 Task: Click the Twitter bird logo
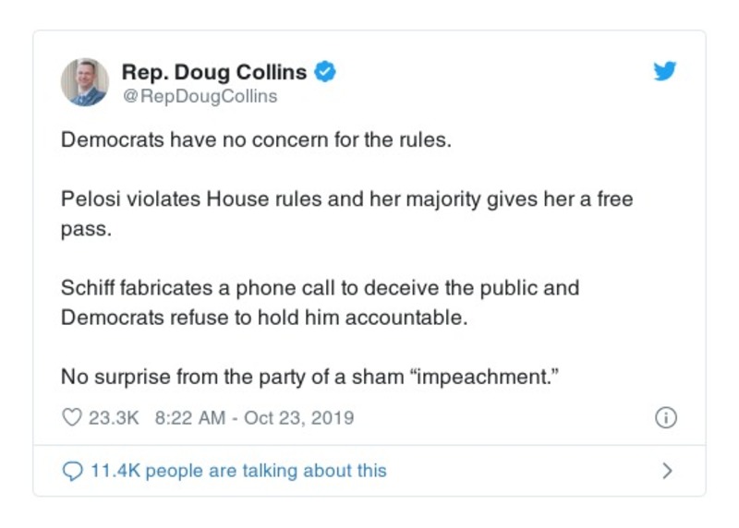(x=664, y=72)
